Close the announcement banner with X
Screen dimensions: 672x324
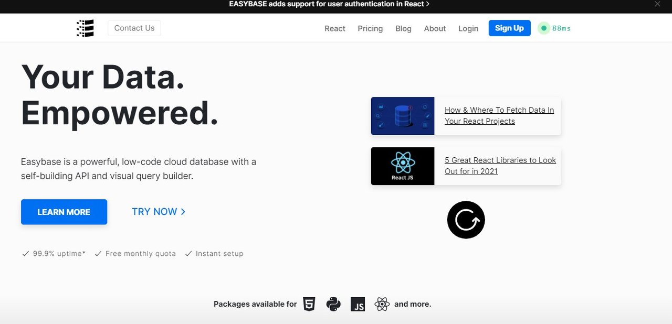coord(657,4)
